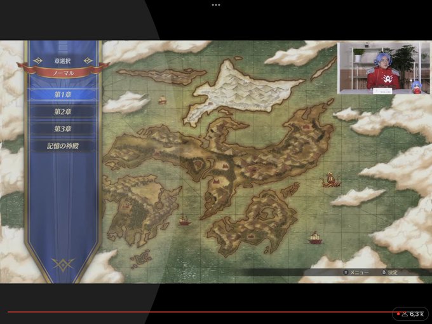
Task: Click left arrow beside 章選択
Action: coord(37,61)
